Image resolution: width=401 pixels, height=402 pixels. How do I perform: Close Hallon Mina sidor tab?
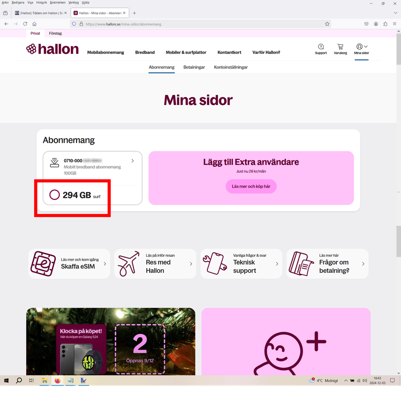tap(124, 13)
